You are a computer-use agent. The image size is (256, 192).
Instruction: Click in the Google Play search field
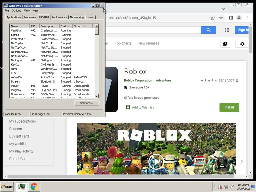(153, 30)
